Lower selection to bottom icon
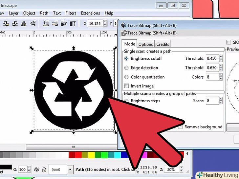This screenshot has width=239, height=179. click(x=46, y=23)
